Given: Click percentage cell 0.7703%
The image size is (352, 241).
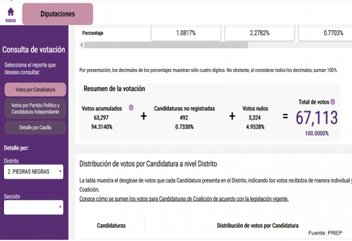Looking at the screenshot, I should [334, 33].
